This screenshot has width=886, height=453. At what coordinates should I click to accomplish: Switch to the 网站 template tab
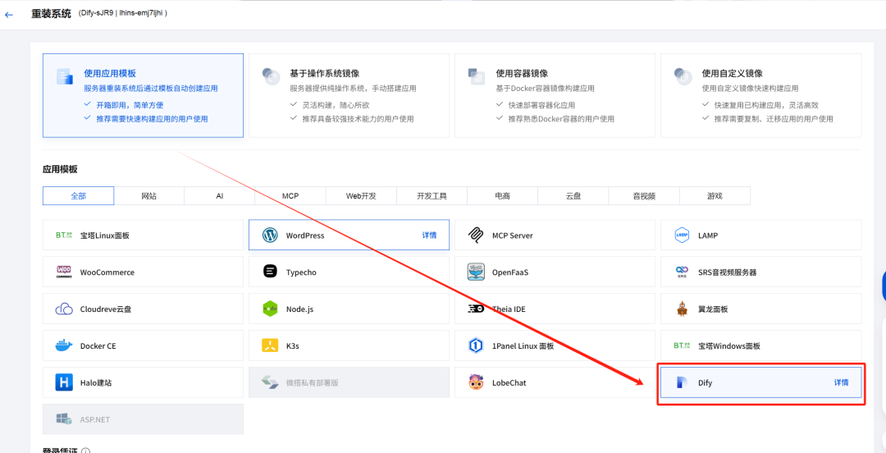(149, 196)
